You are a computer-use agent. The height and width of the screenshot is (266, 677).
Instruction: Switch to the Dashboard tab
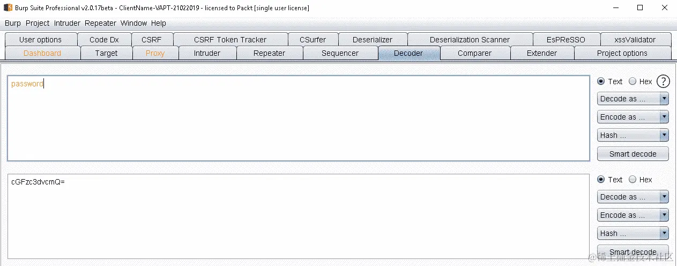click(x=42, y=53)
